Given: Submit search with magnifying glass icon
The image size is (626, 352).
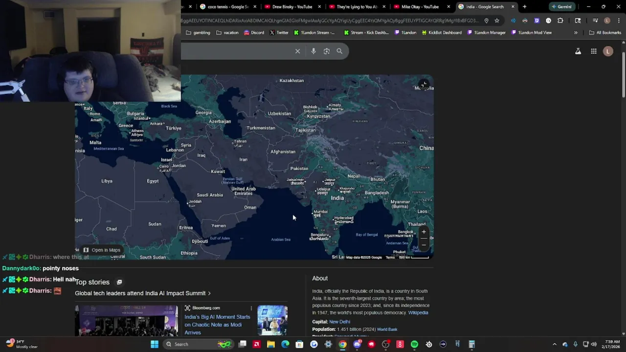Looking at the screenshot, I should point(339,51).
